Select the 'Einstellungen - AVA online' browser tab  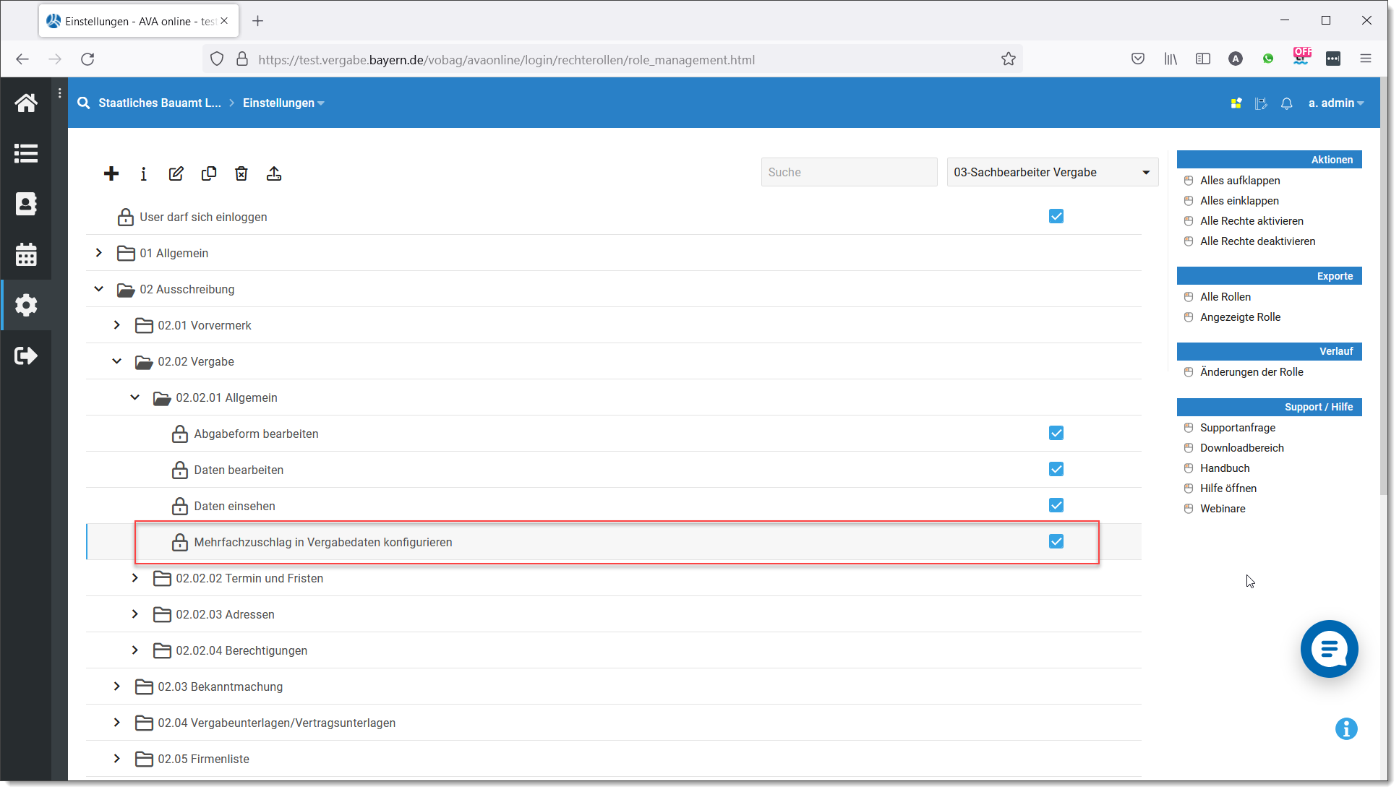pos(139,21)
